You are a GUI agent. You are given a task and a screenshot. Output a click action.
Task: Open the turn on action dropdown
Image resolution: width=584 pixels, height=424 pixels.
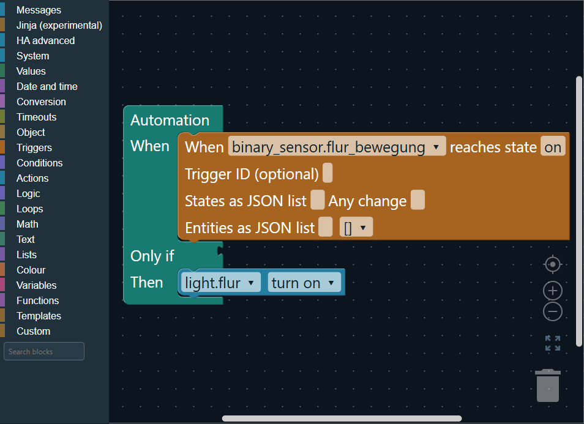click(x=304, y=283)
